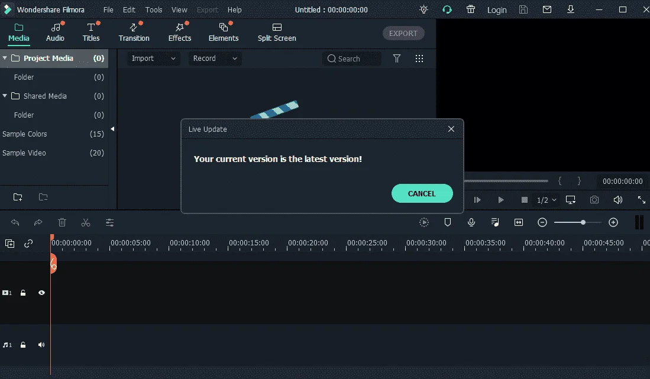This screenshot has width=650, height=379.
Task: Open the audio mixer icon
Action: click(x=495, y=222)
